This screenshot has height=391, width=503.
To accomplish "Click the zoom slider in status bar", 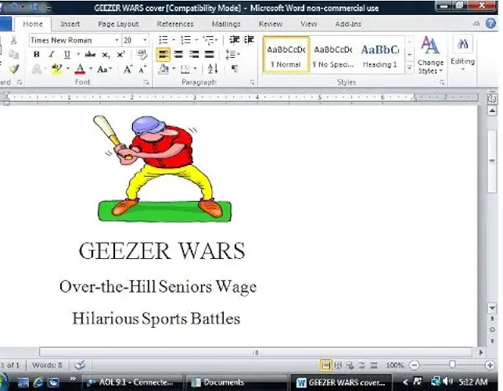I will tap(452, 365).
